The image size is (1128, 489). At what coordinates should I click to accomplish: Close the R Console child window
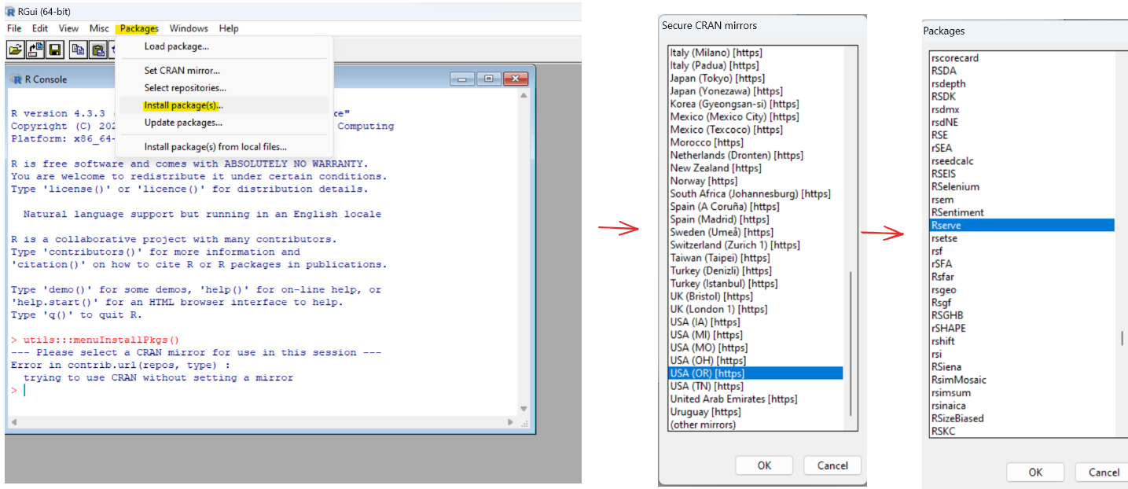(x=515, y=79)
